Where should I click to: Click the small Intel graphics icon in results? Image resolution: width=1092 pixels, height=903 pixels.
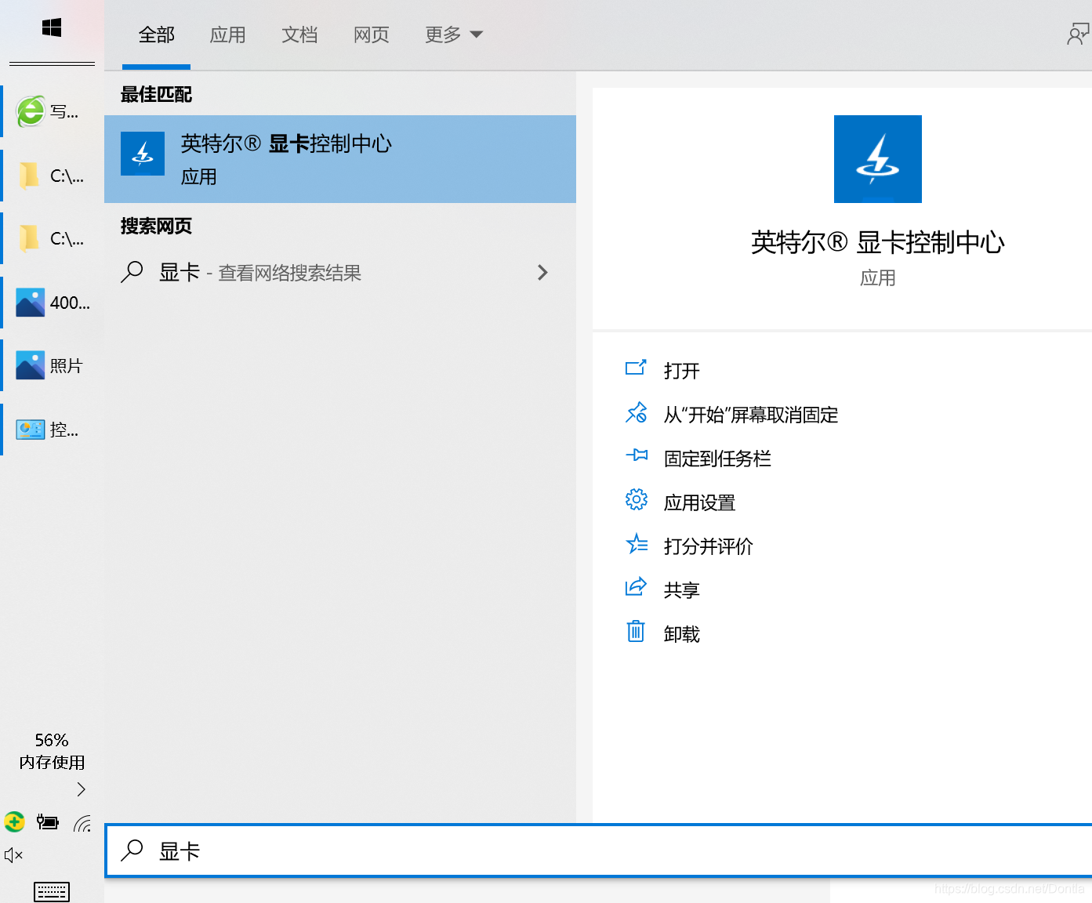(x=143, y=154)
